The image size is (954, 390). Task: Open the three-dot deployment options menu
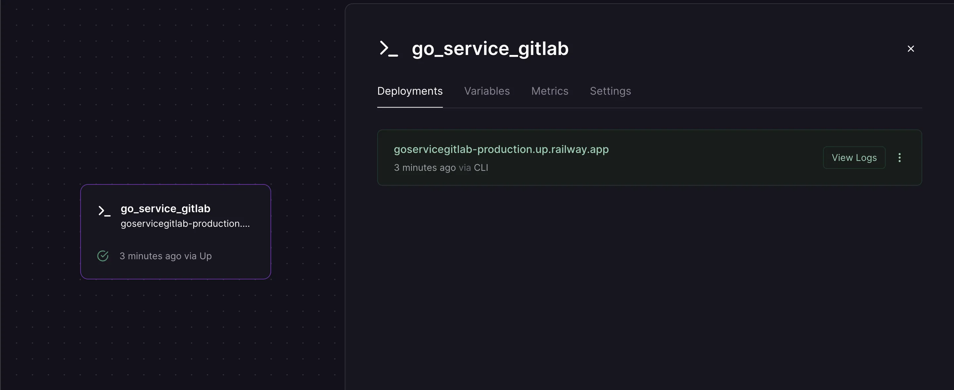(x=899, y=158)
